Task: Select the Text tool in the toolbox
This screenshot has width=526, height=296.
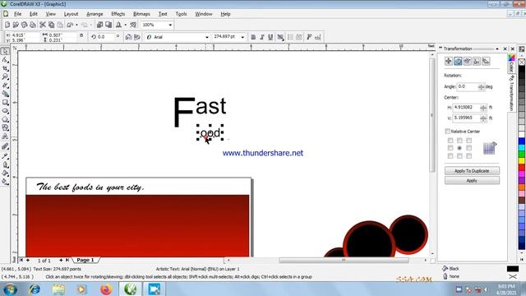Action: tap(5, 136)
